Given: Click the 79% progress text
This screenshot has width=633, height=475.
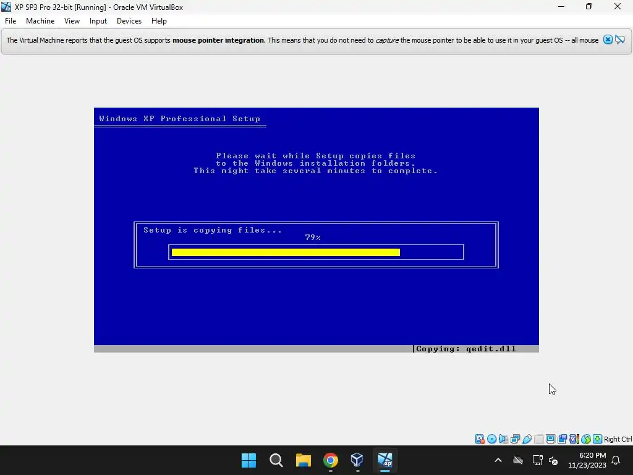Looking at the screenshot, I should tap(313, 237).
